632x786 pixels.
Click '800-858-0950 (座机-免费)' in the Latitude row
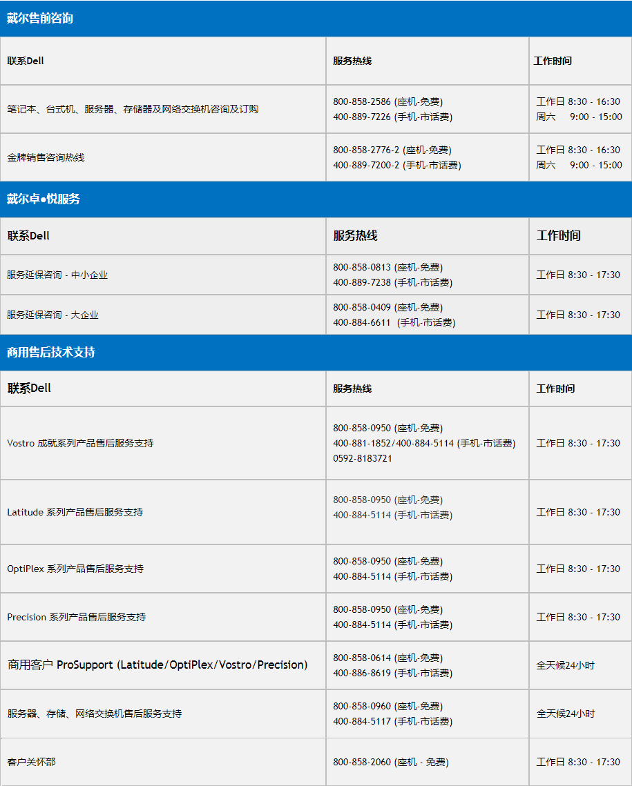pyautogui.click(x=387, y=500)
